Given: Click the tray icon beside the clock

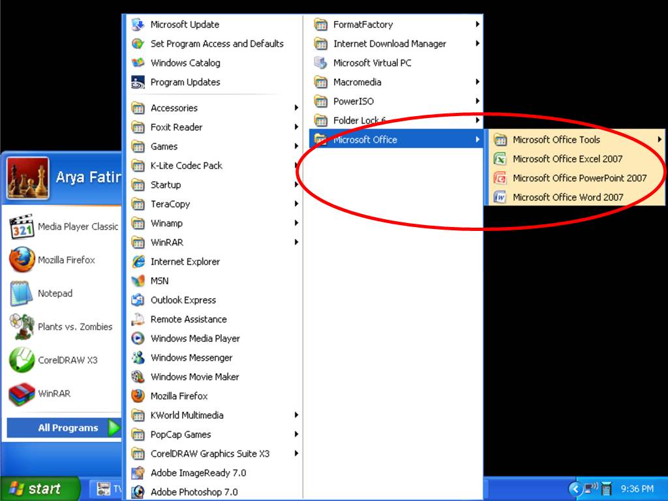Looking at the screenshot, I should click(607, 489).
